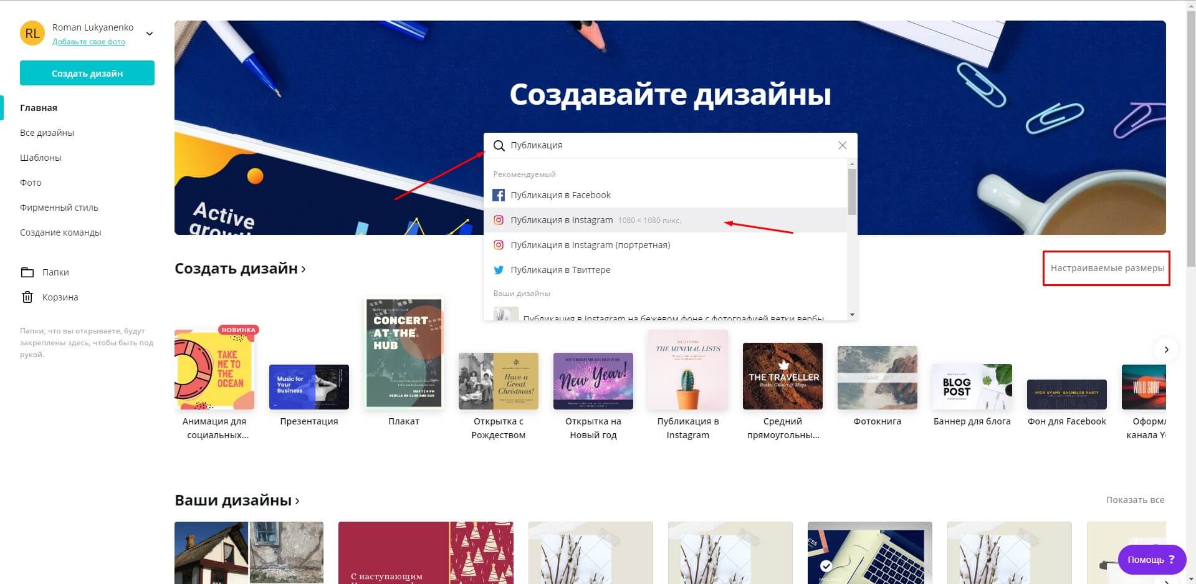Open the red 'С наступающим' design
The height and width of the screenshot is (584, 1196).
click(x=426, y=553)
